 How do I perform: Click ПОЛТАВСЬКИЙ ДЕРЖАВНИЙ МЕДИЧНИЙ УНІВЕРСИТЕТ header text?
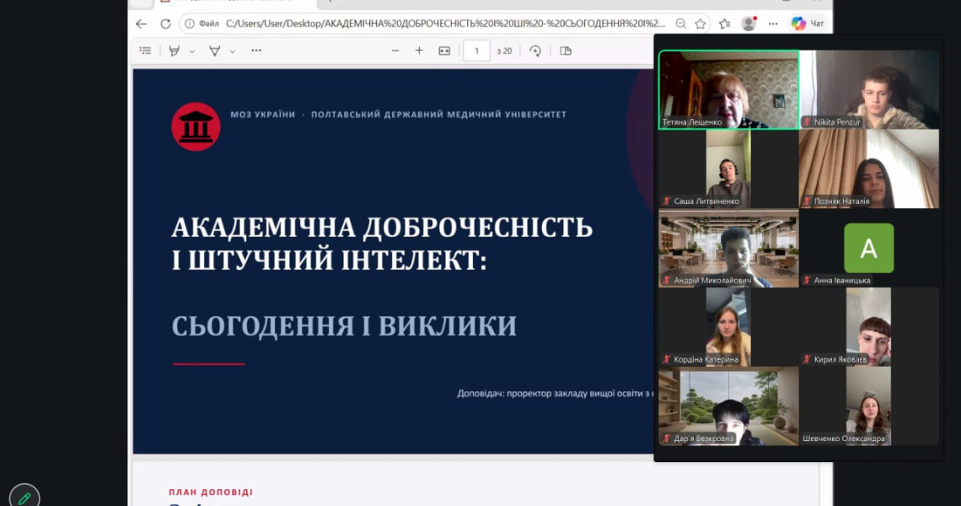[x=439, y=115]
